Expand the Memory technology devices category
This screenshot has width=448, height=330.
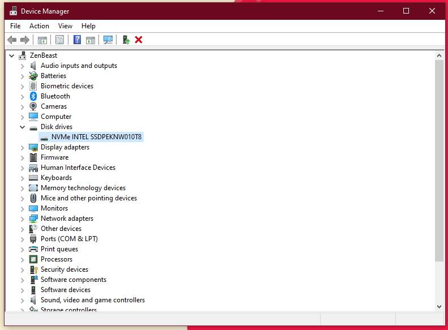(22, 188)
